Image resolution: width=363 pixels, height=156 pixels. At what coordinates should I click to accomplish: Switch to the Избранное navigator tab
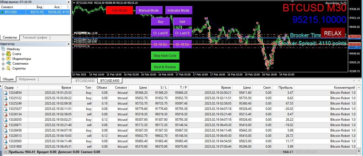pyautogui.click(x=27, y=79)
